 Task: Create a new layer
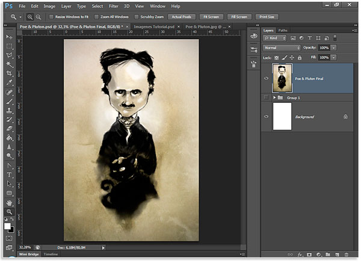click(338, 255)
